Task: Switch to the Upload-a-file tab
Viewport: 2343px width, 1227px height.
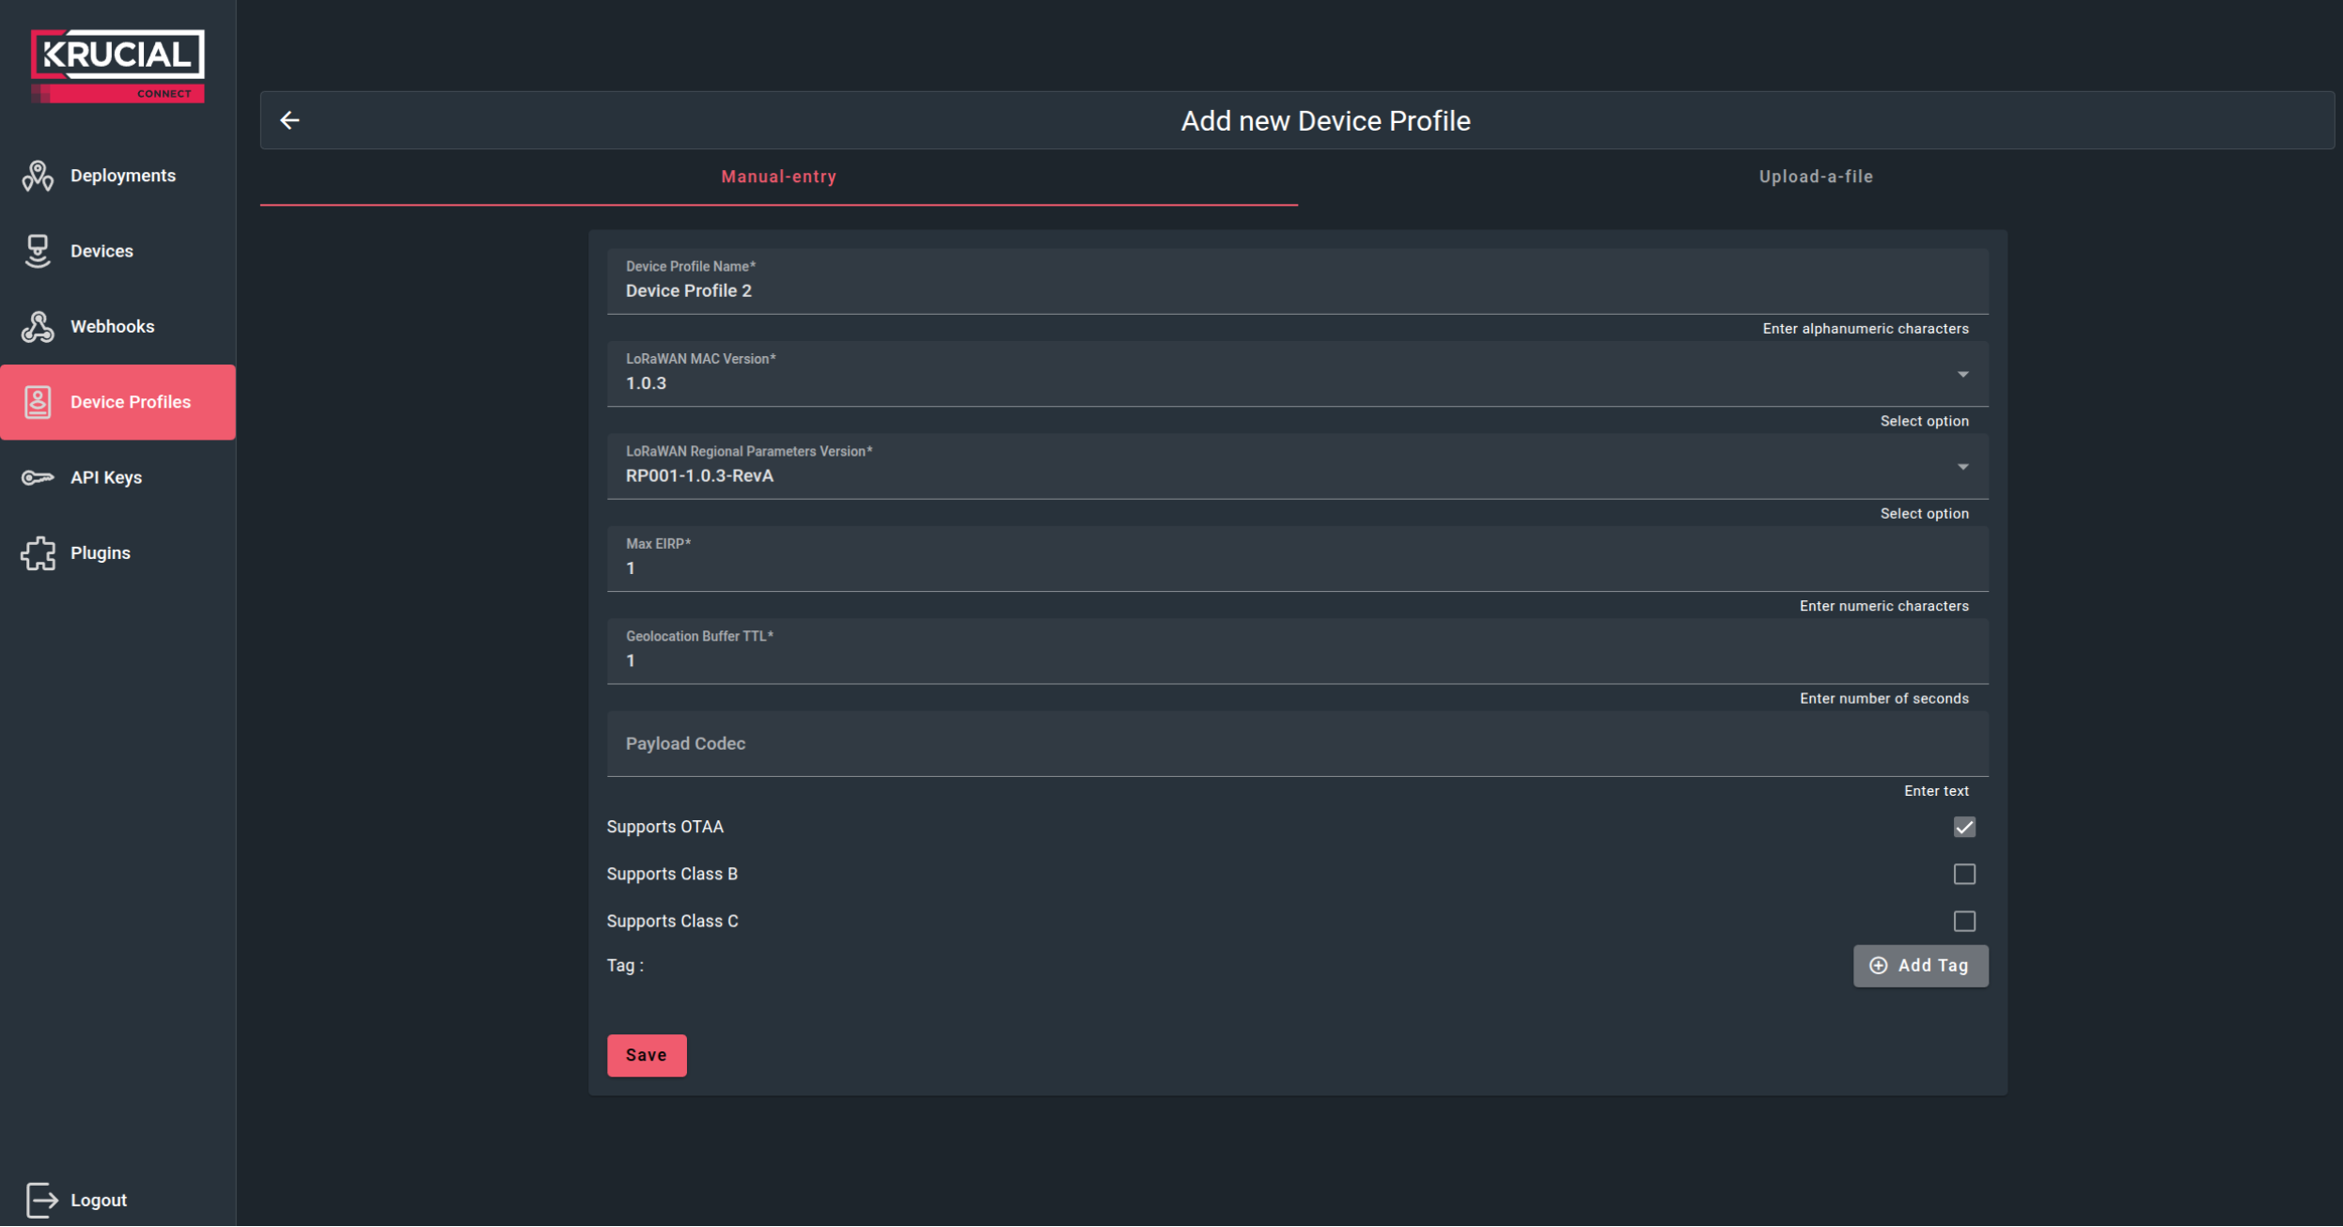Action: pyautogui.click(x=1814, y=176)
